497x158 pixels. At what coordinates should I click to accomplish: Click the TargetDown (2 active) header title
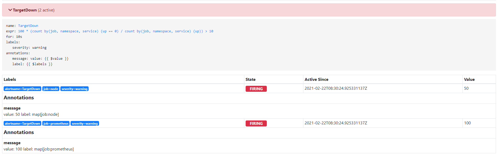click(x=33, y=10)
